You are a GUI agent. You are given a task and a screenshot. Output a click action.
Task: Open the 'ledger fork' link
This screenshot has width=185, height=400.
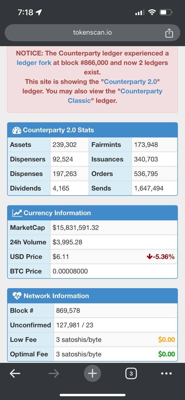click(34, 63)
